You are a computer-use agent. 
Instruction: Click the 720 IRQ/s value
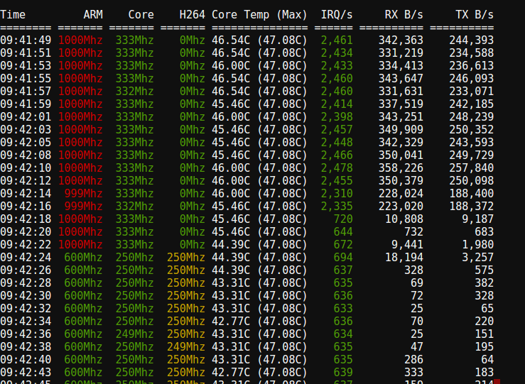(343, 219)
